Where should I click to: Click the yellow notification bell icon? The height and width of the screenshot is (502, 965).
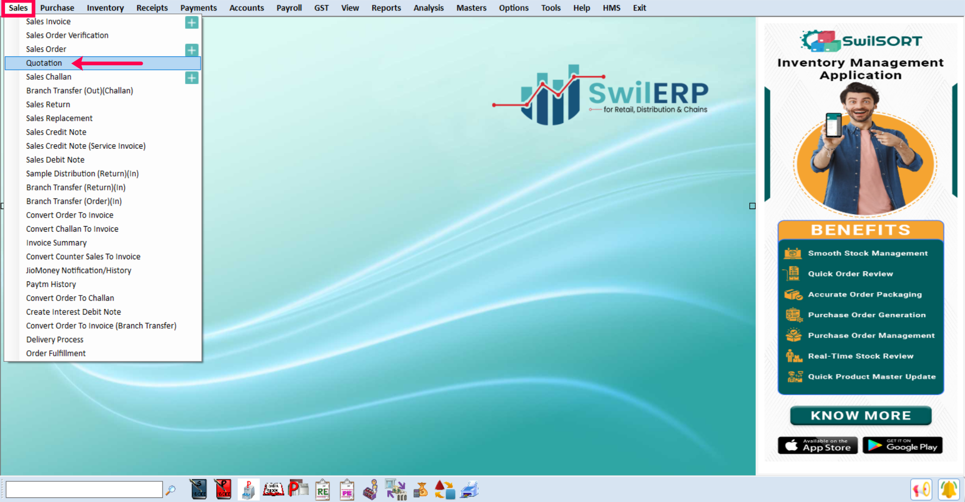tap(948, 489)
